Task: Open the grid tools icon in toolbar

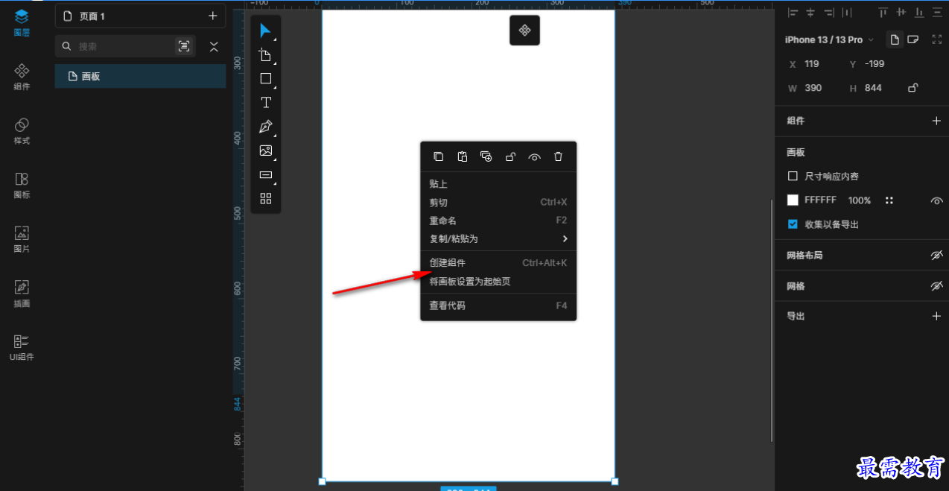Action: (266, 199)
